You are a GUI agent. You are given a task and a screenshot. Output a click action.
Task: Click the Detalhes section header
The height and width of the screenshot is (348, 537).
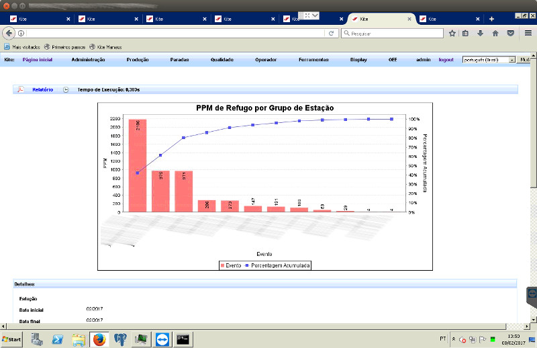click(264, 284)
